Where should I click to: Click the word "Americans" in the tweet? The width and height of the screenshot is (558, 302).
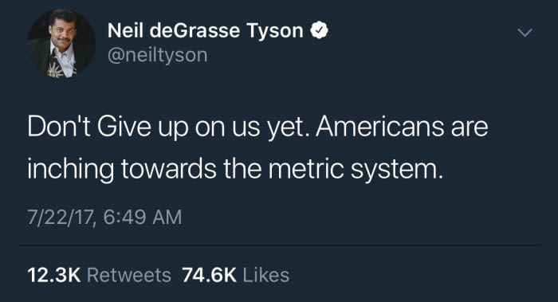379,127
